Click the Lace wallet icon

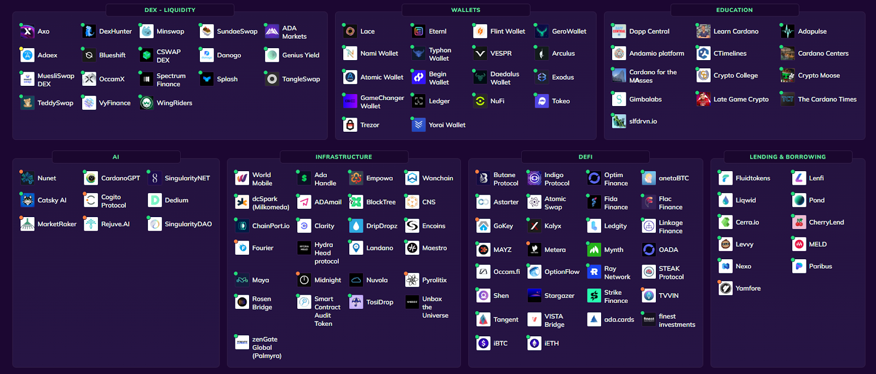pos(350,32)
